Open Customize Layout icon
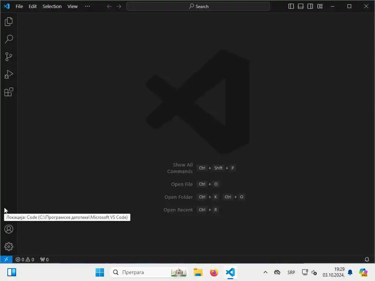This screenshot has width=375, height=281. pos(320,6)
